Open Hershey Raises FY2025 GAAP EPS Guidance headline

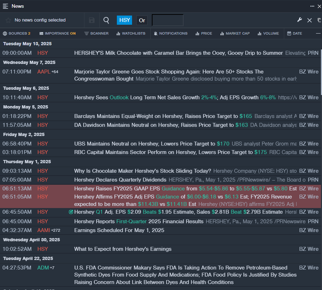click(x=185, y=189)
